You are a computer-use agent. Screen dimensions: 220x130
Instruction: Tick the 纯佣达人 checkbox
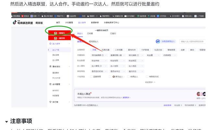pos(128,77)
